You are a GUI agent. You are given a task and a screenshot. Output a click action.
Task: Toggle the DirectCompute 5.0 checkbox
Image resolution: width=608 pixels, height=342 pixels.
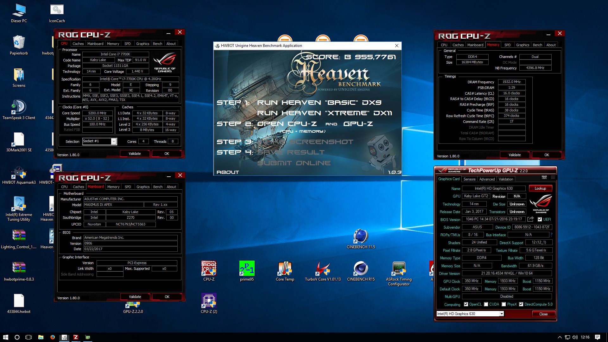tap(521, 304)
